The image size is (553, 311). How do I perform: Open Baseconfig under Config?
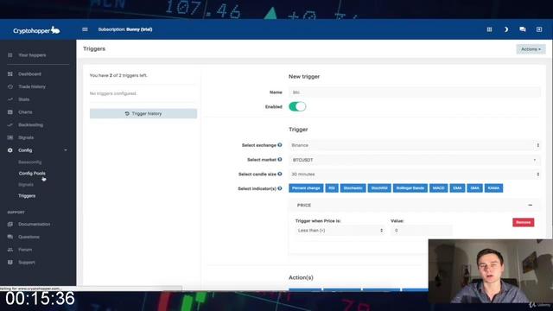30,162
